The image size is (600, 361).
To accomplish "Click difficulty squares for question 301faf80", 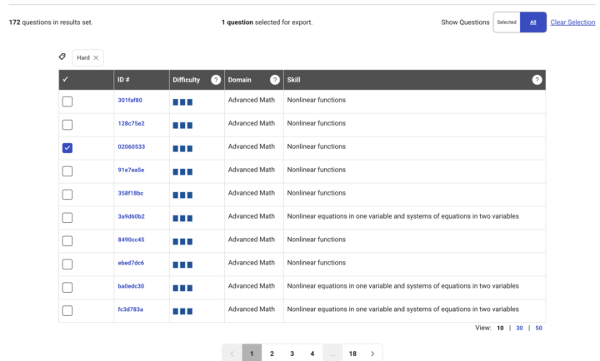I will coord(182,101).
